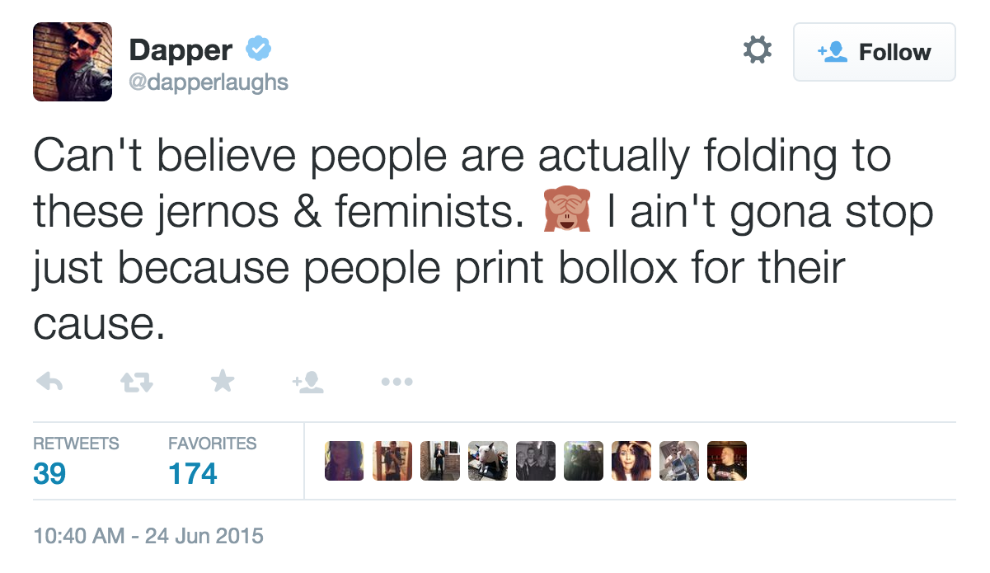Open the seventh avatar with woman's face
This screenshot has height=573, width=990.
(x=631, y=461)
